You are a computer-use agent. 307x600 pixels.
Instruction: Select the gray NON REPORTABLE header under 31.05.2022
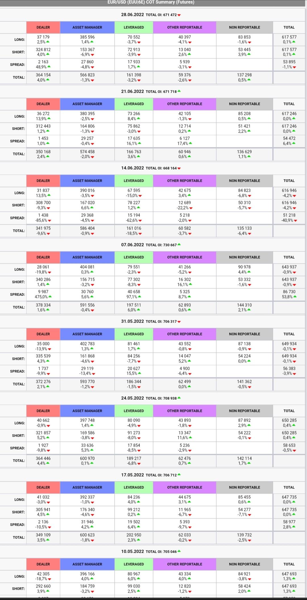click(244, 334)
